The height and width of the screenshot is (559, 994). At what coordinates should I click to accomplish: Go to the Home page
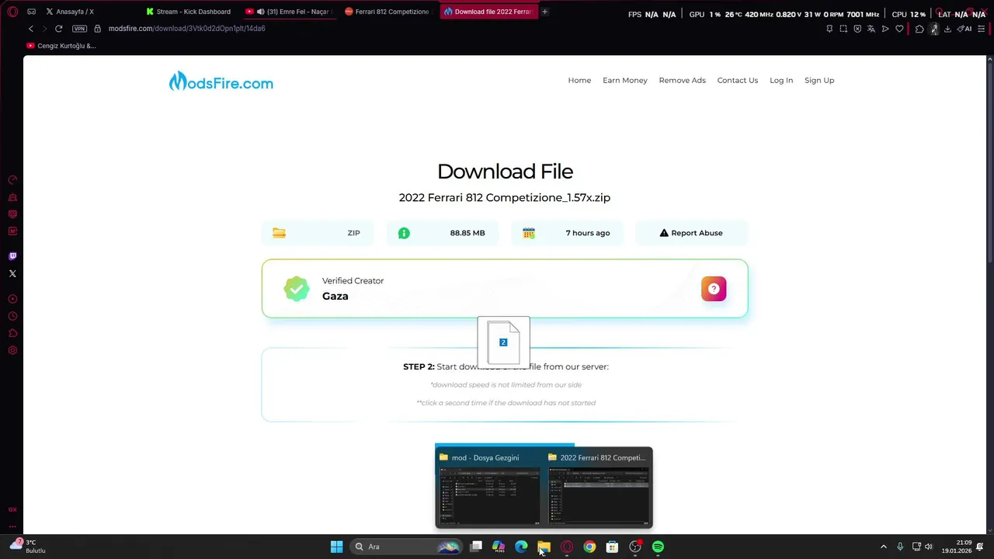click(579, 80)
